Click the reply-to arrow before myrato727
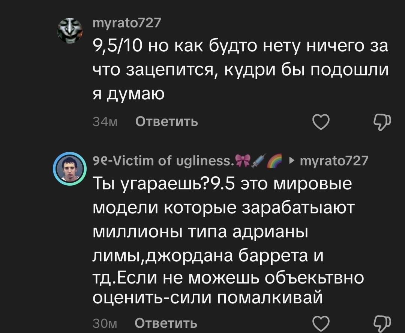This screenshot has width=405, height=333. (x=292, y=161)
